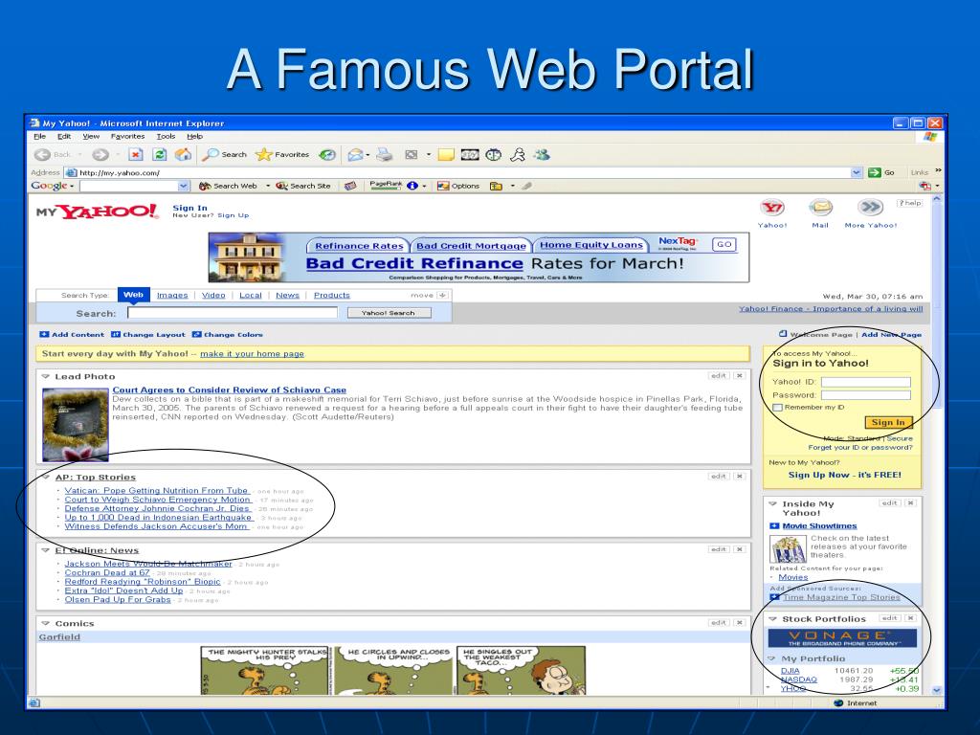Check the Remember my ID box
This screenshot has width=980, height=735.
pyautogui.click(x=777, y=408)
